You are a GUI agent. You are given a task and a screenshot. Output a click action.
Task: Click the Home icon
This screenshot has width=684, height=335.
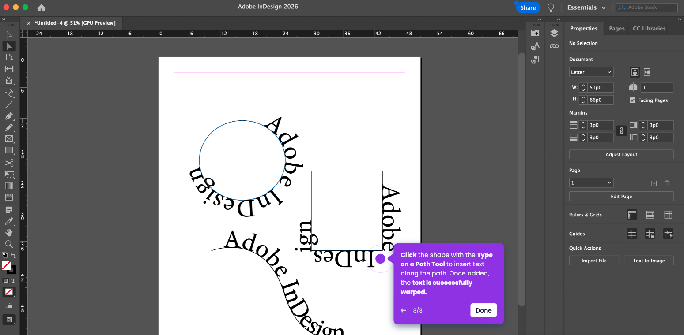pyautogui.click(x=41, y=7)
